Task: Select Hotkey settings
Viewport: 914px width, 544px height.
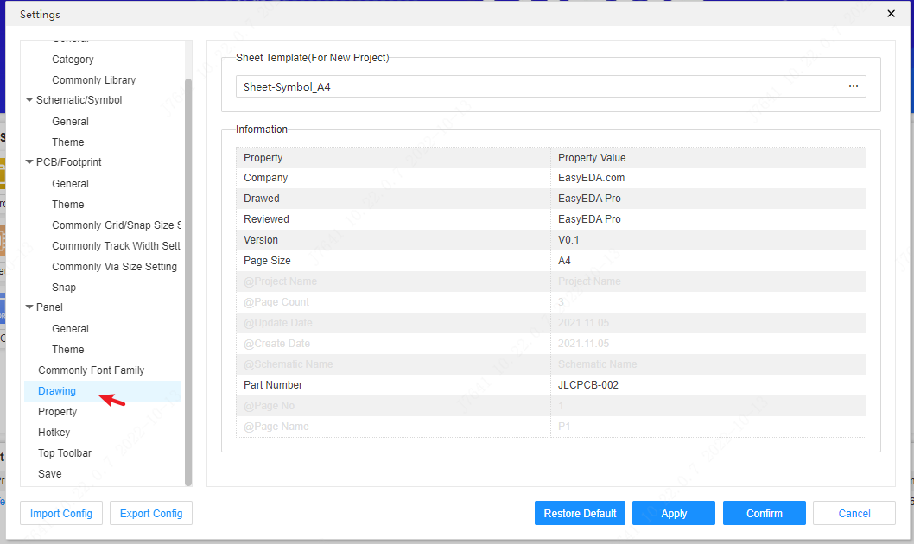Action: pyautogui.click(x=54, y=432)
